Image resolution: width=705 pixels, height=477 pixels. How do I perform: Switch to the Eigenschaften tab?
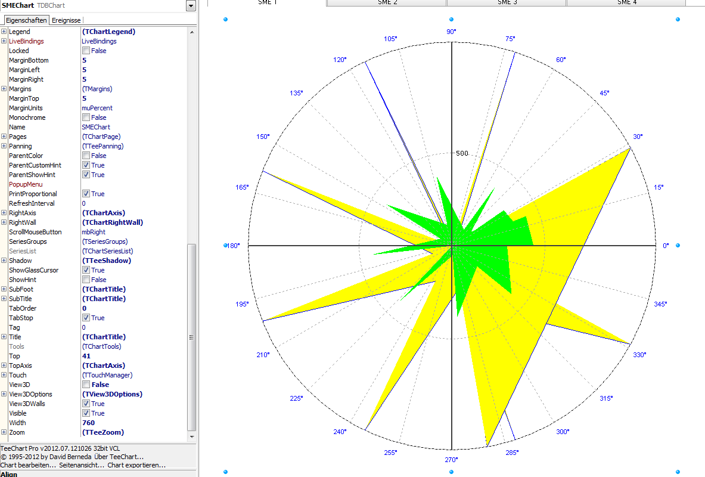pos(26,20)
